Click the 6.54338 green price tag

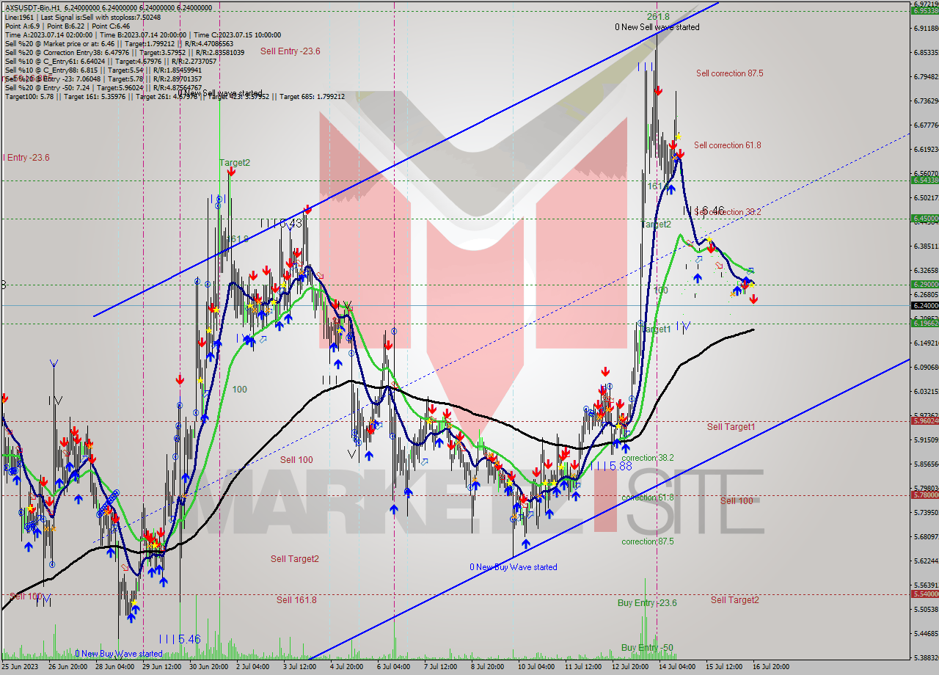coord(924,180)
